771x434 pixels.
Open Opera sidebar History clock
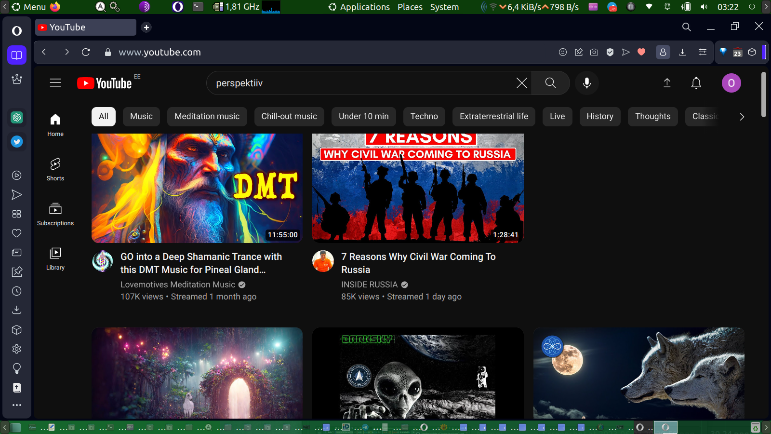pyautogui.click(x=17, y=291)
